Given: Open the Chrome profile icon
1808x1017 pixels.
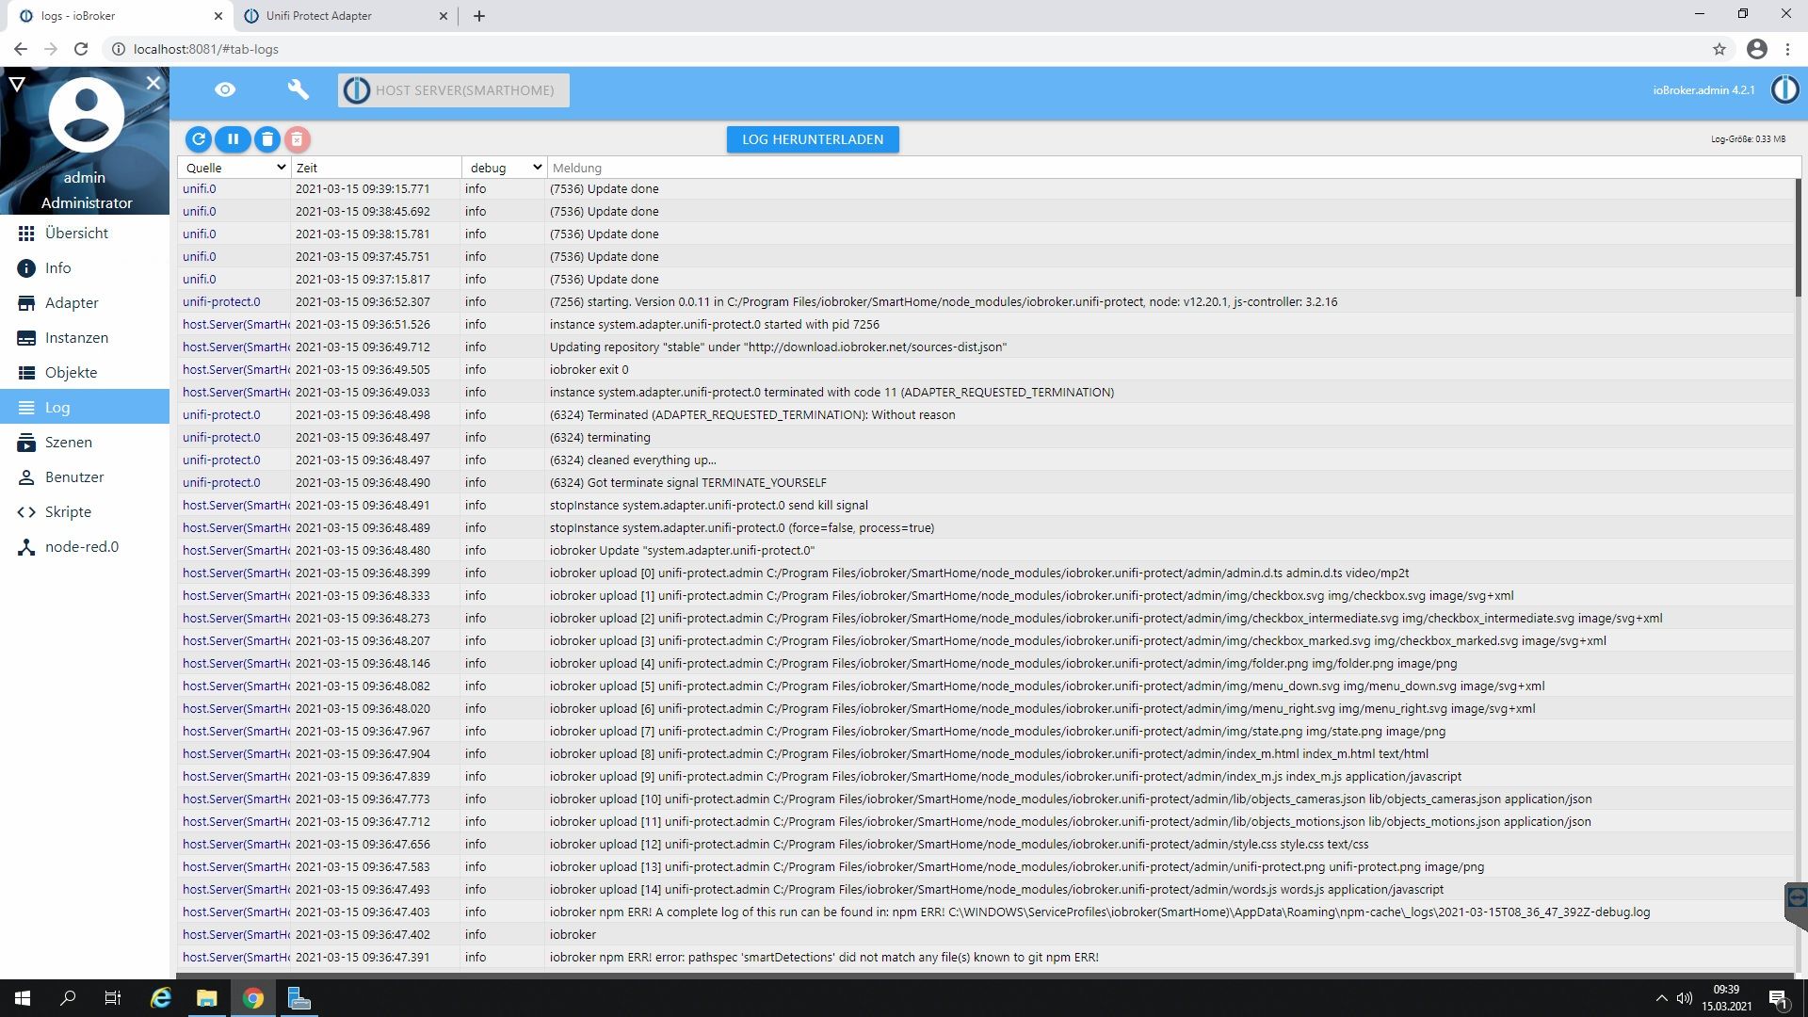Looking at the screenshot, I should click(1757, 49).
